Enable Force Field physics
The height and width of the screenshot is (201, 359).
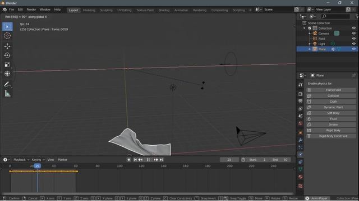(331, 90)
